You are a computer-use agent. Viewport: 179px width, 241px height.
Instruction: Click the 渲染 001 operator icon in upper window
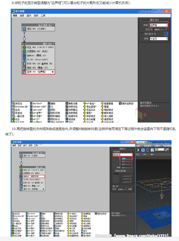[x=24, y=29]
